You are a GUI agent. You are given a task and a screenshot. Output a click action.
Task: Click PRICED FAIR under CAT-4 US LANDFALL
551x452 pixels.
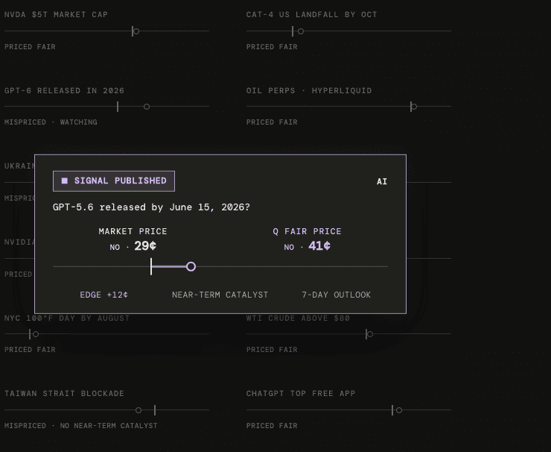tap(272, 46)
